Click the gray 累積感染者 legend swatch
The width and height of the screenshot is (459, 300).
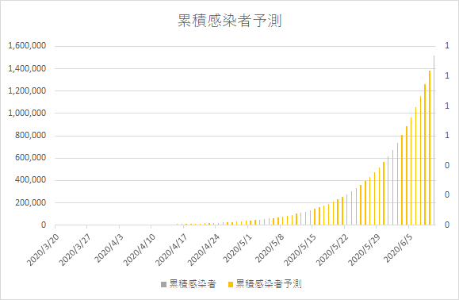tap(163, 284)
